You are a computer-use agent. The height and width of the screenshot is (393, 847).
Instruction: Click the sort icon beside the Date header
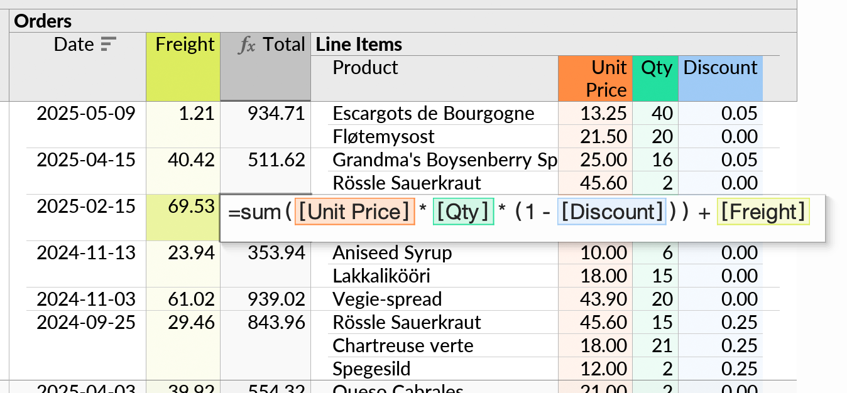(x=109, y=45)
